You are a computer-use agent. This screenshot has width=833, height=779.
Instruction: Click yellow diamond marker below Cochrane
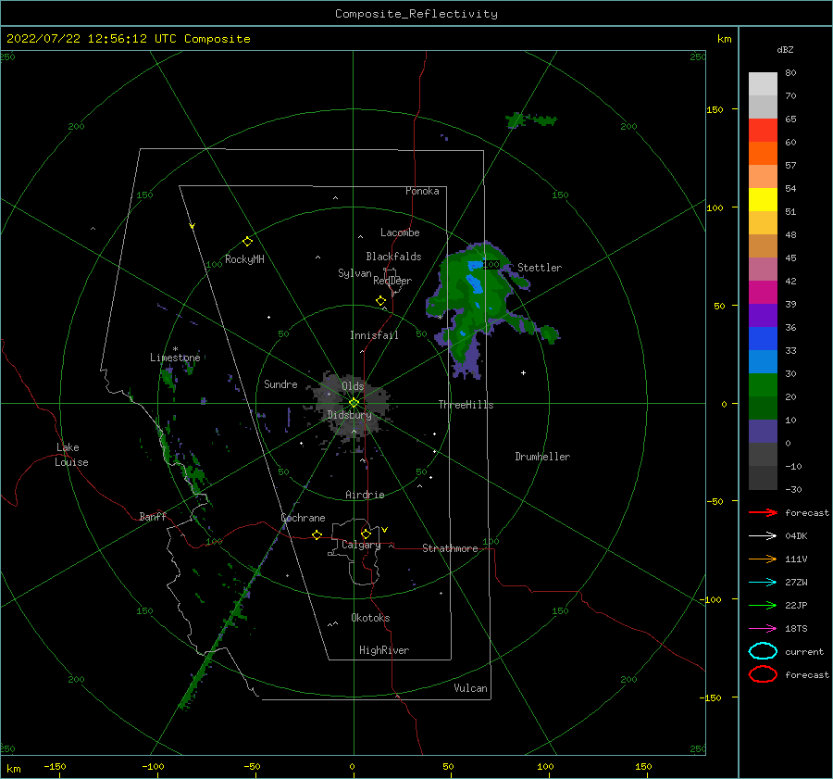(x=317, y=534)
